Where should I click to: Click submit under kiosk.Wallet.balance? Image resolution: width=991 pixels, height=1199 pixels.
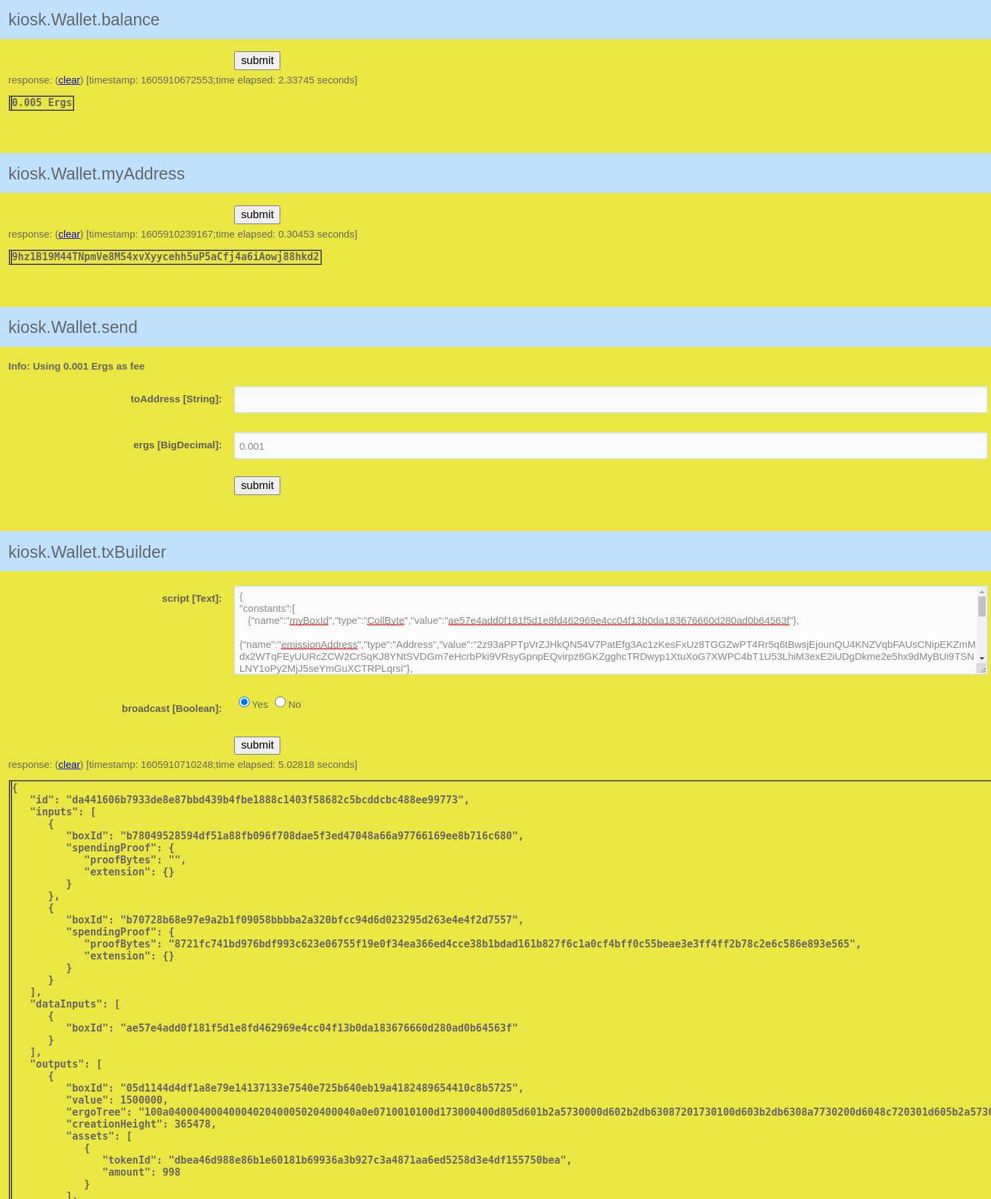click(257, 61)
